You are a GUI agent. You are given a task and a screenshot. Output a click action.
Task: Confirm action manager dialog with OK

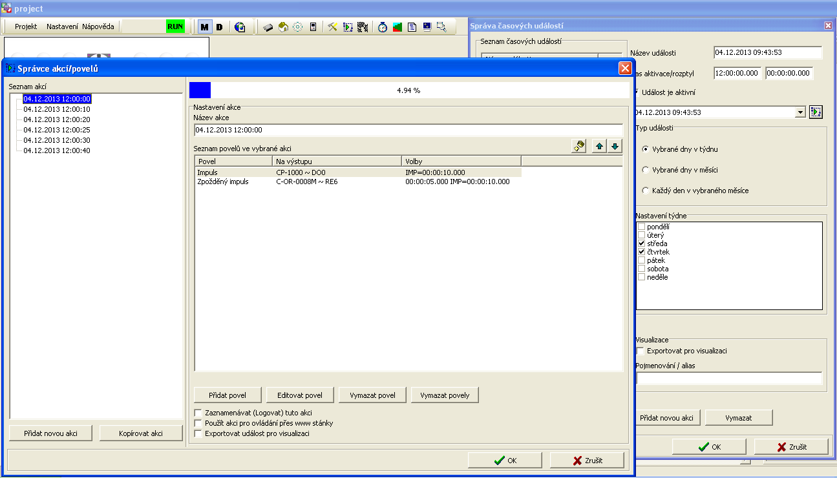(505, 461)
